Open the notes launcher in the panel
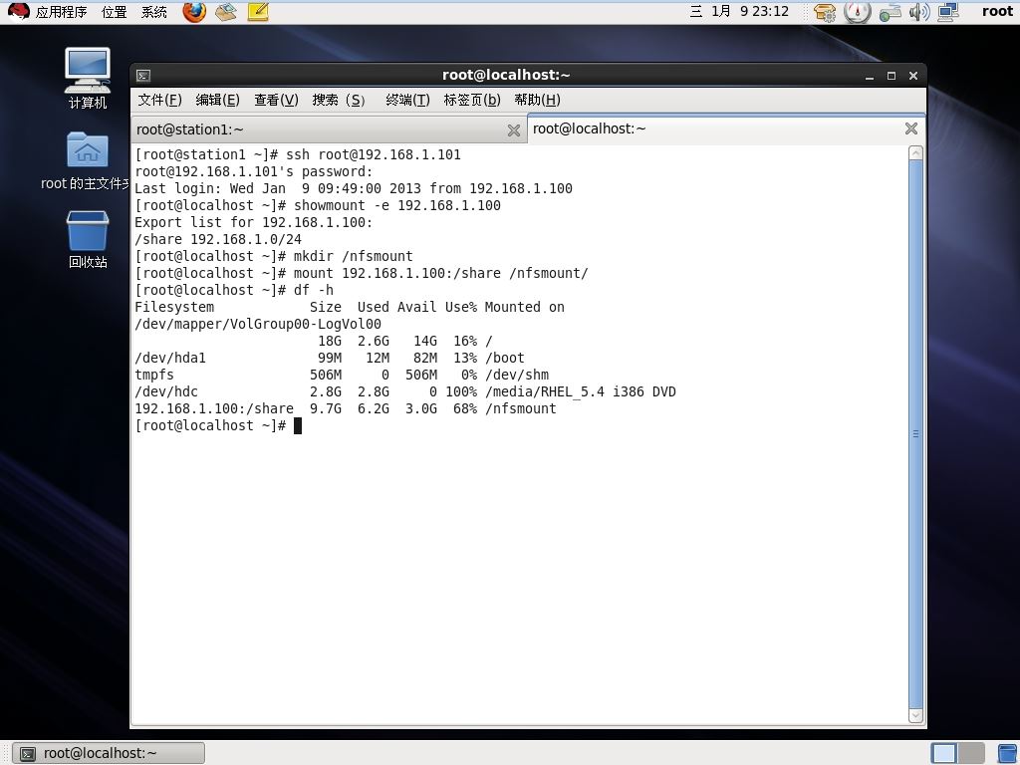 click(258, 12)
